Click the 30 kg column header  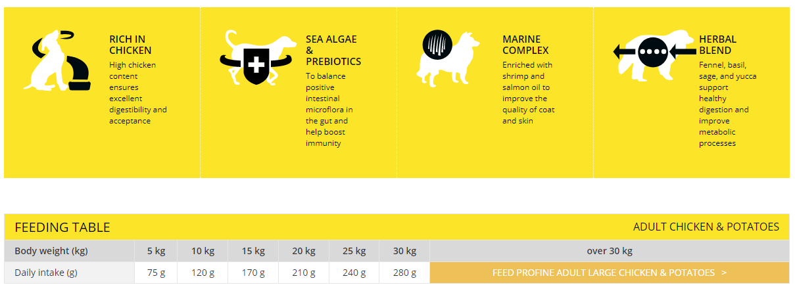coord(404,251)
